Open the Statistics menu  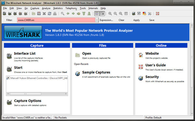(x=58, y=8)
